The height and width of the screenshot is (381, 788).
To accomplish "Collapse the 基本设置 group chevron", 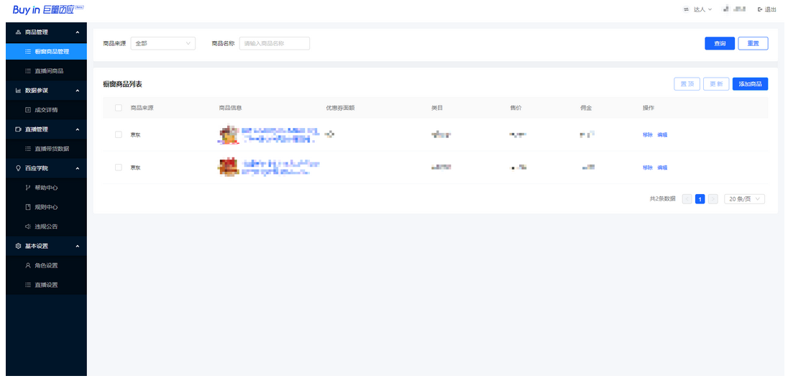I will [x=78, y=247].
